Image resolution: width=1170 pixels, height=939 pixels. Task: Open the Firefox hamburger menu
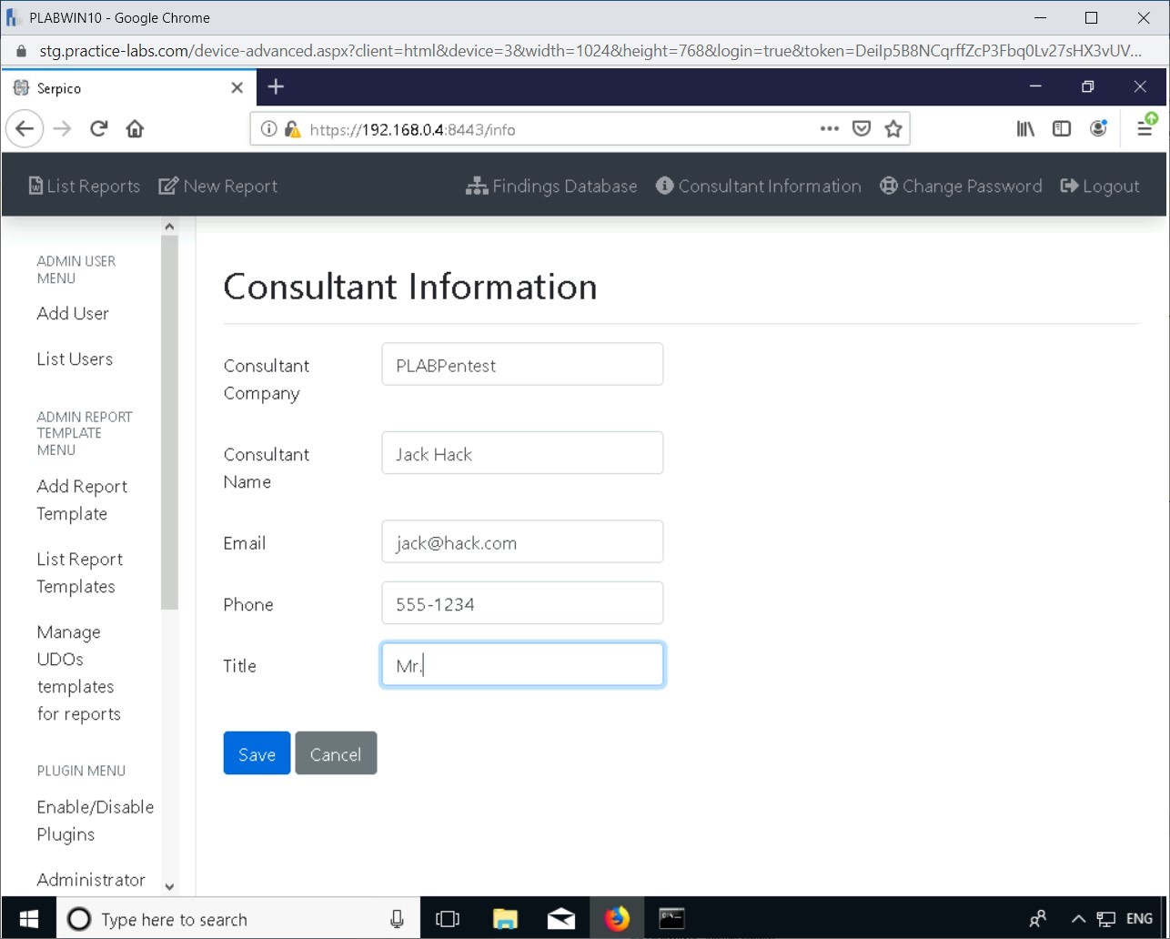coord(1145,129)
